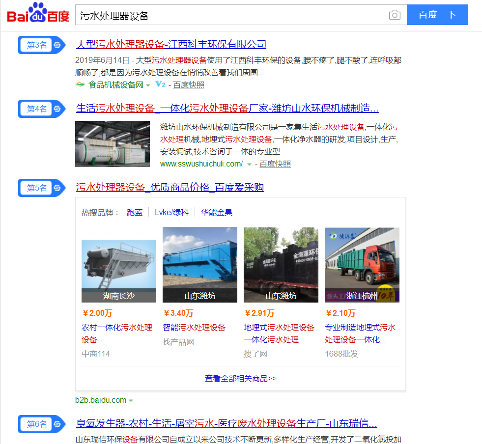Open product 智能污水处理设备
Viewport: 482px width, 444px height.
[194, 328]
